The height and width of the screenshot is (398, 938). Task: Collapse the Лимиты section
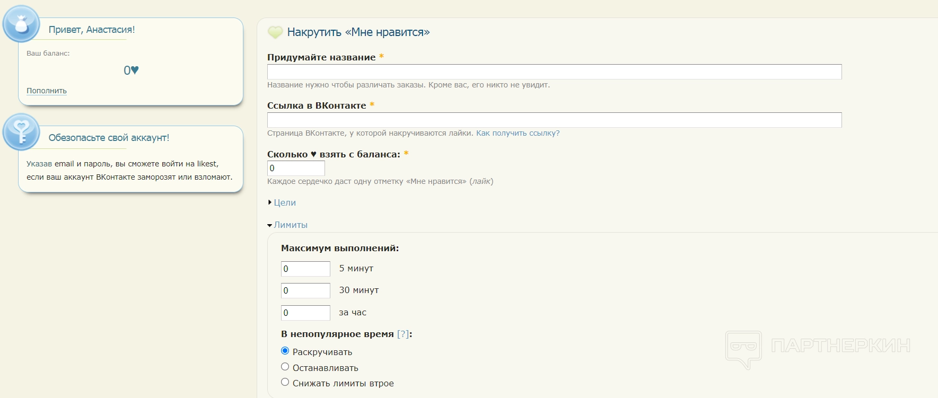[x=290, y=225]
